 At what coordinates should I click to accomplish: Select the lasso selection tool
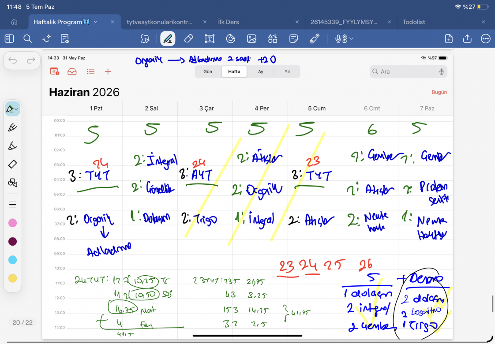(x=145, y=39)
